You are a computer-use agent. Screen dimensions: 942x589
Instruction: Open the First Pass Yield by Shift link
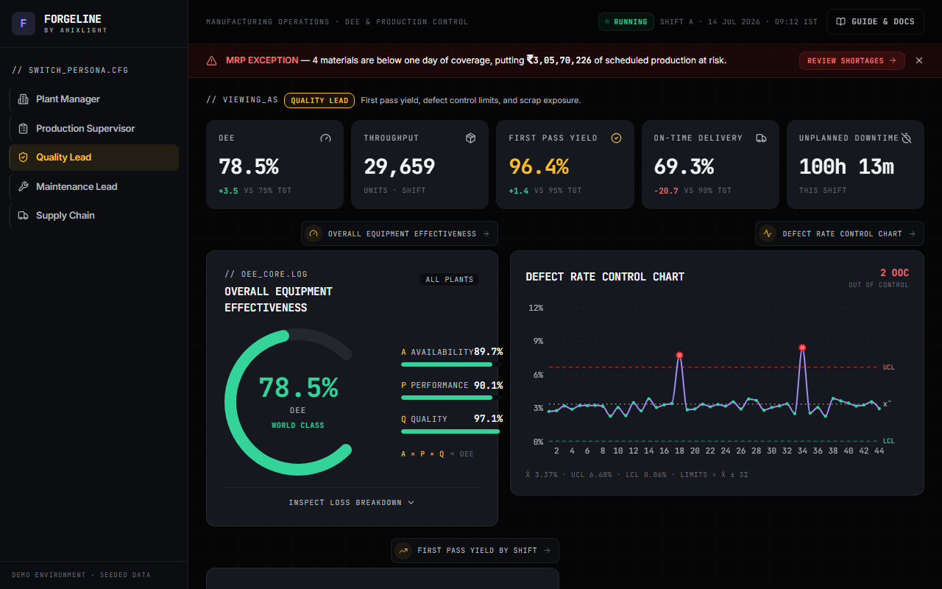(x=475, y=550)
